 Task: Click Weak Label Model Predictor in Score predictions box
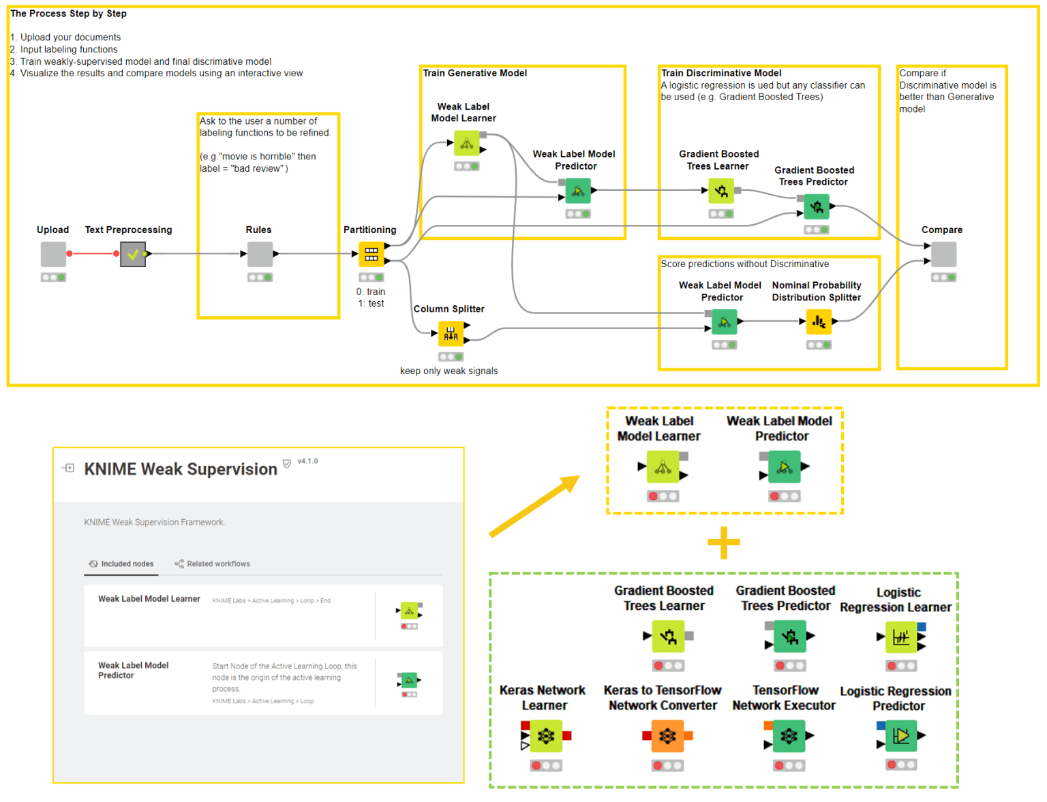(x=724, y=322)
